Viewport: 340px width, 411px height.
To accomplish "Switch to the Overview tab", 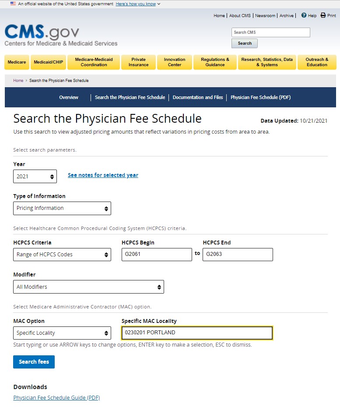I will point(69,97).
